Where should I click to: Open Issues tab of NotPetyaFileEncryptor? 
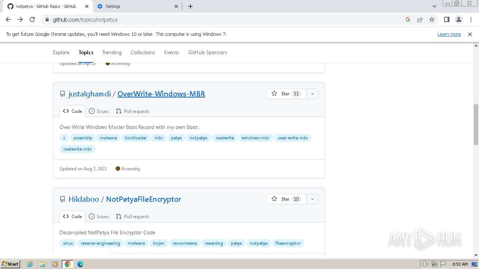[99, 216]
